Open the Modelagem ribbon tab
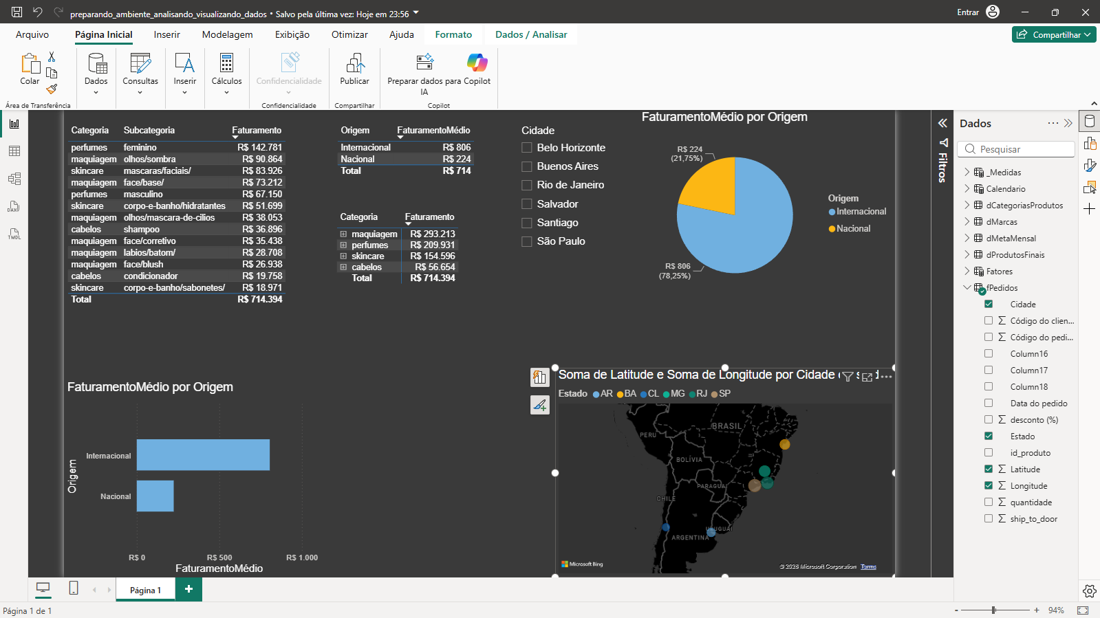 coord(227,34)
